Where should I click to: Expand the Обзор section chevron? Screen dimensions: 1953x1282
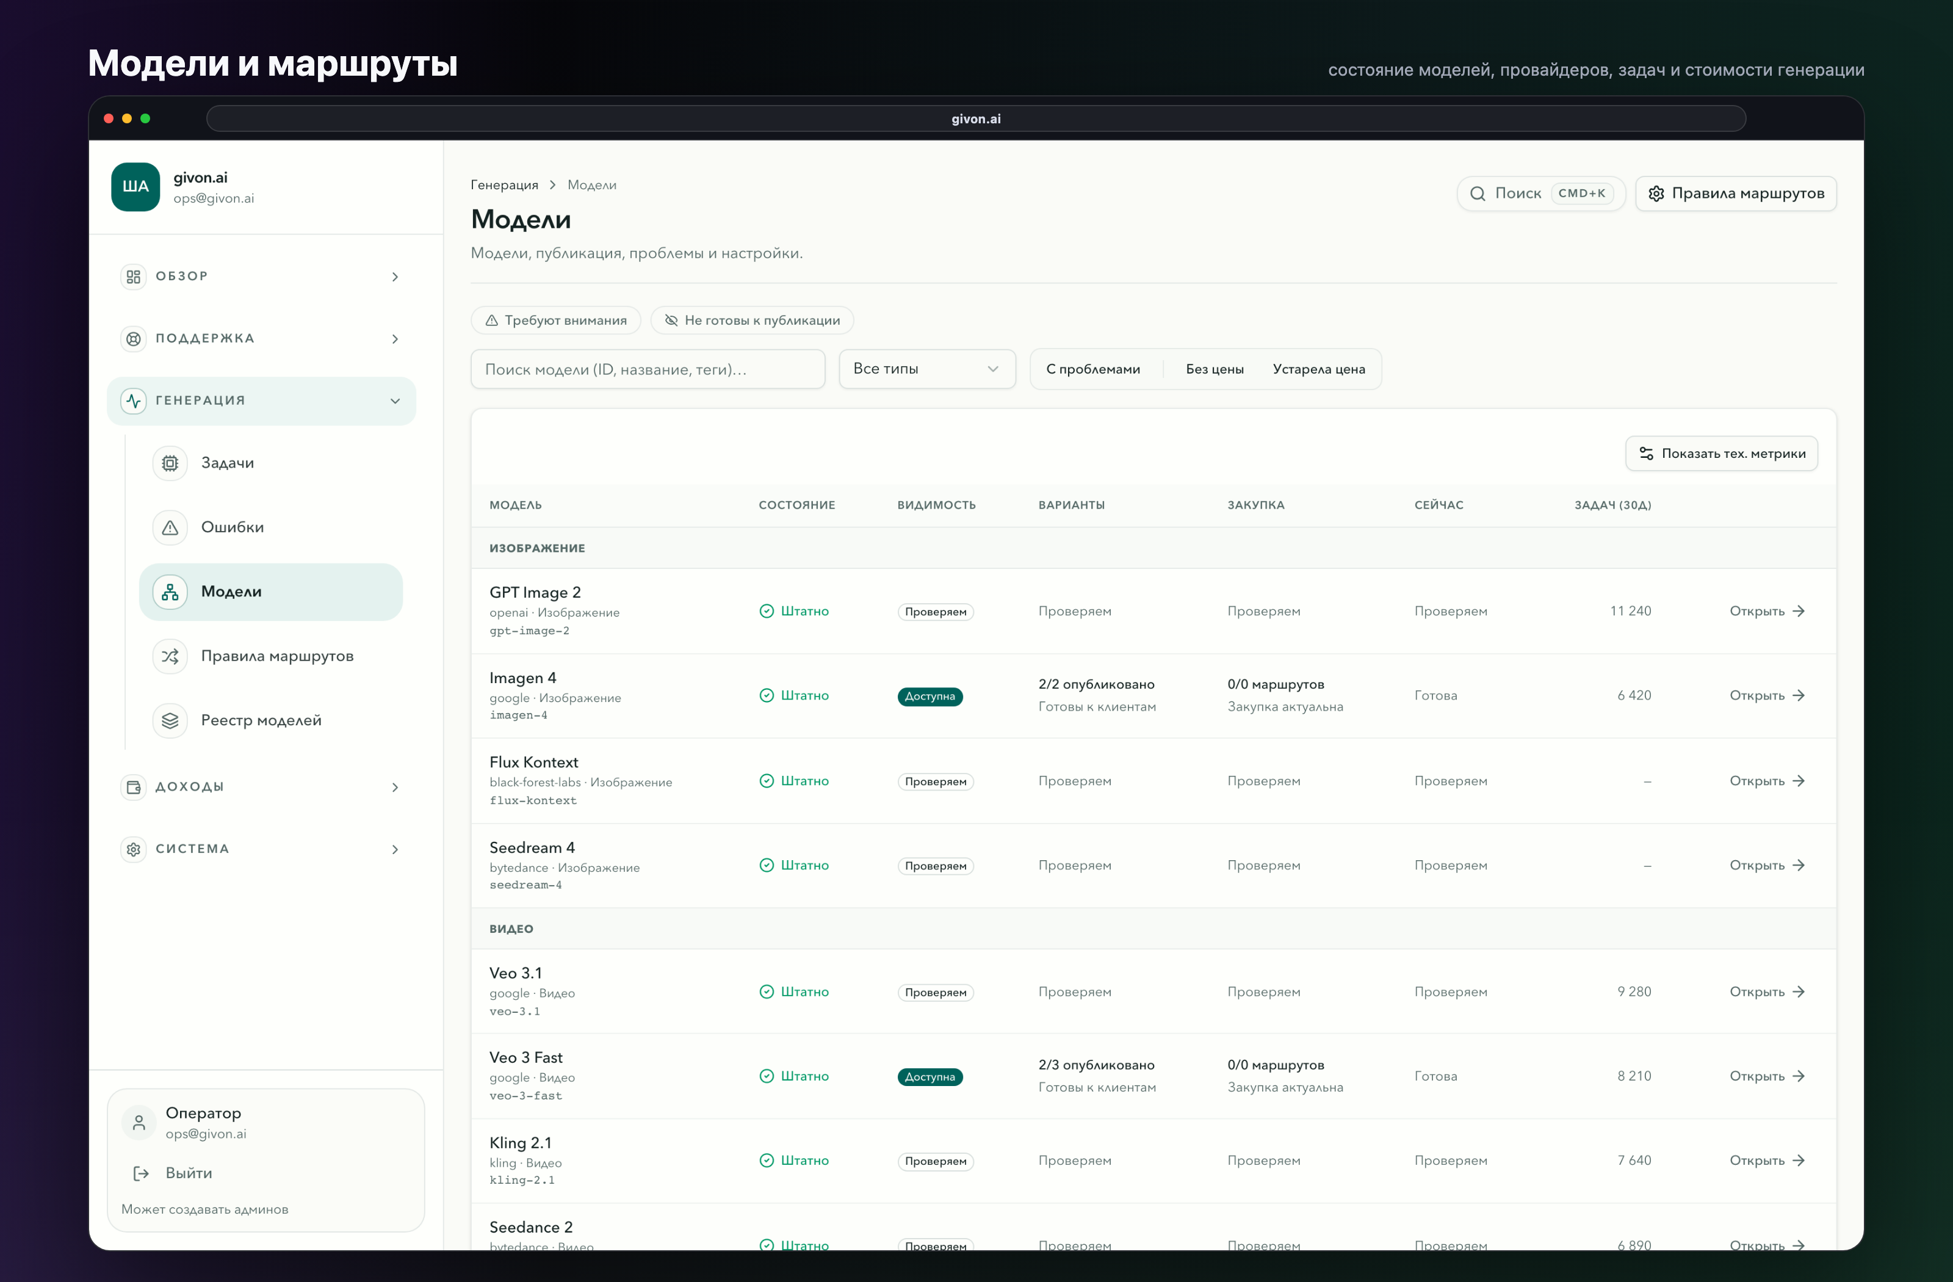[395, 277]
